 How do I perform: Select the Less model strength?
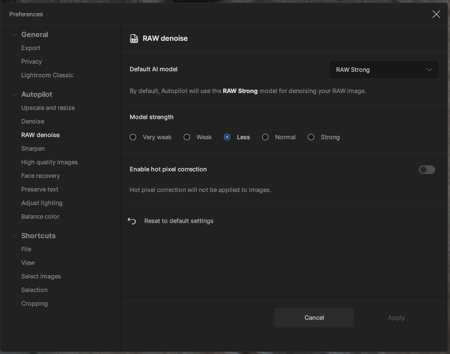[x=227, y=137]
